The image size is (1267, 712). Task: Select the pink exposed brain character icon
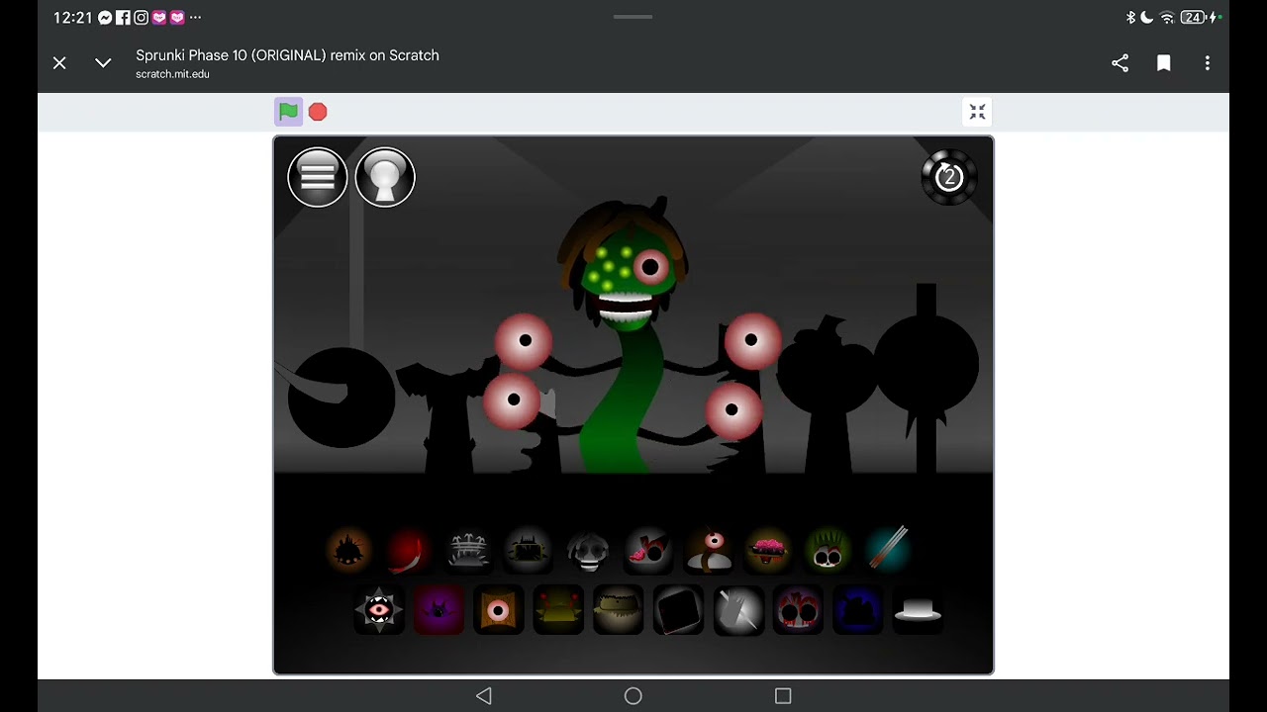(x=767, y=550)
